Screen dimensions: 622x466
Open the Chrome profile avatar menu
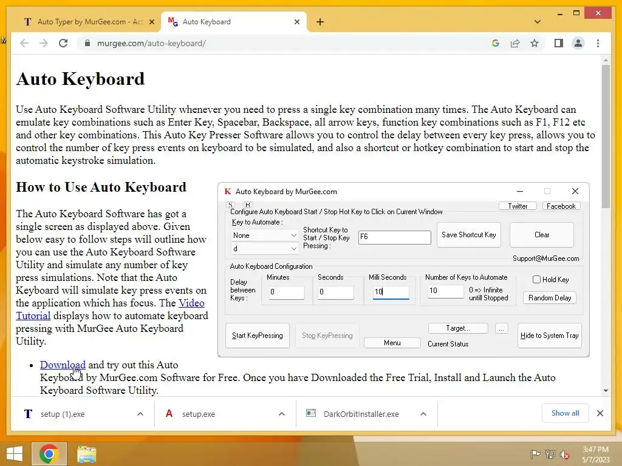tap(578, 43)
